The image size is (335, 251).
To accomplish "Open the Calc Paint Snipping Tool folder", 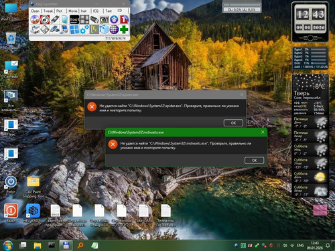I will pyautogui.click(x=33, y=187).
